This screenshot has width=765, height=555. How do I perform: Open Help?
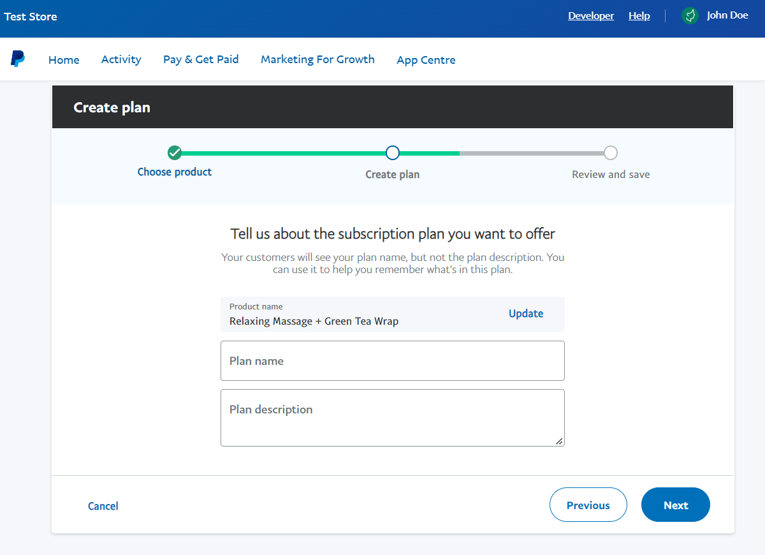coord(639,15)
